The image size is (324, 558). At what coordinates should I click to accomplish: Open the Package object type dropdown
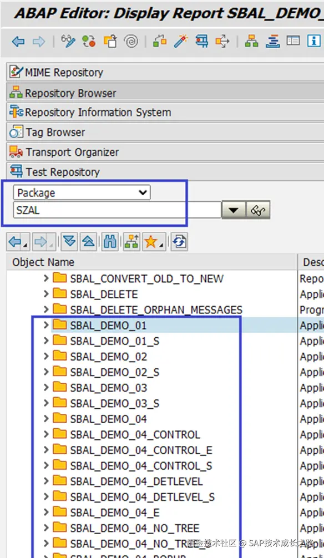click(82, 192)
